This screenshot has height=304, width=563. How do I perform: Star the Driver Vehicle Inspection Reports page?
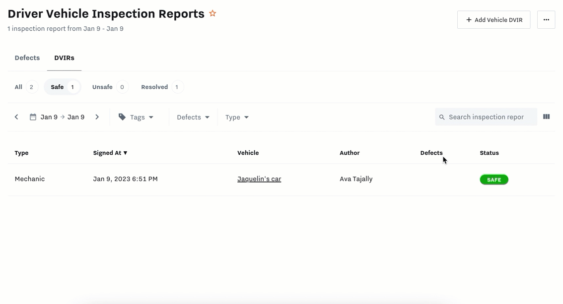(212, 13)
